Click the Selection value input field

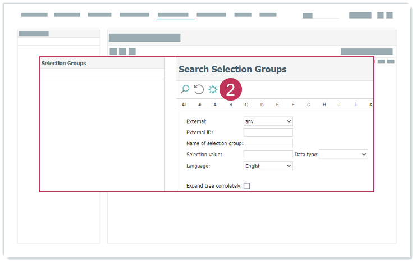pyautogui.click(x=268, y=154)
